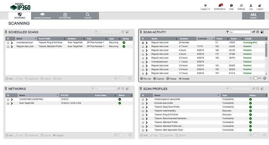Screen dimensions: 269x145
Task: Expand the 'Tripwire: Deep Scan Profile' row
Action: (147, 107)
